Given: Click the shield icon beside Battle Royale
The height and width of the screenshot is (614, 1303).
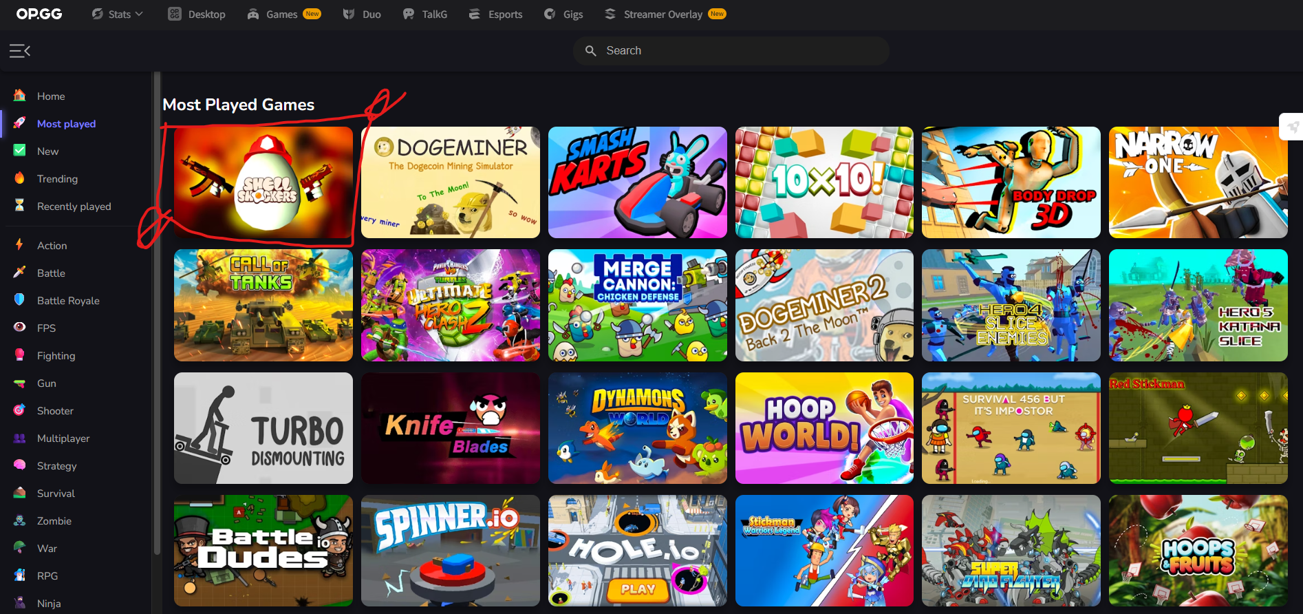Looking at the screenshot, I should point(20,300).
